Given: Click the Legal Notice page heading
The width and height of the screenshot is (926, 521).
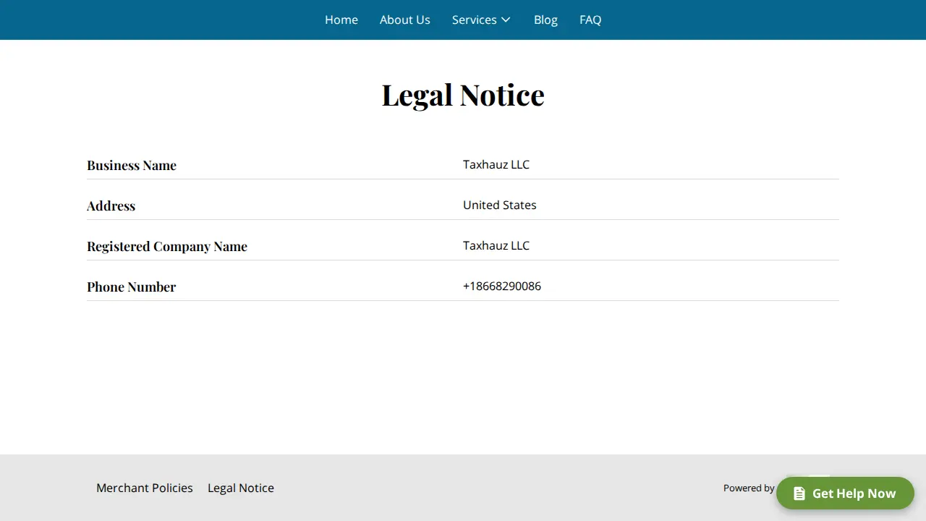Looking at the screenshot, I should click(463, 95).
